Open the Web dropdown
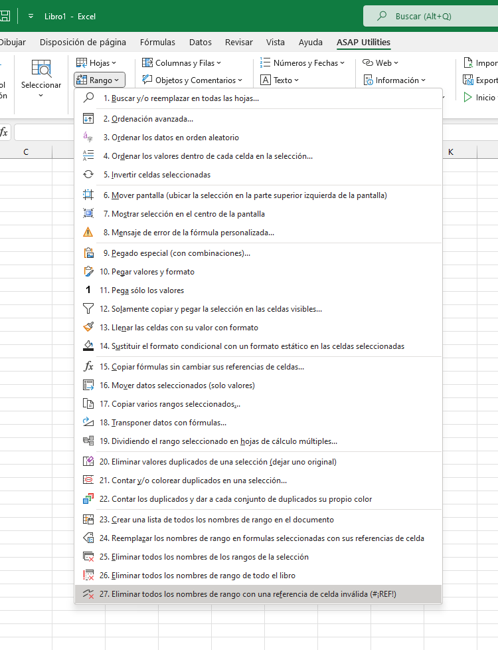The image size is (498, 650). point(380,63)
